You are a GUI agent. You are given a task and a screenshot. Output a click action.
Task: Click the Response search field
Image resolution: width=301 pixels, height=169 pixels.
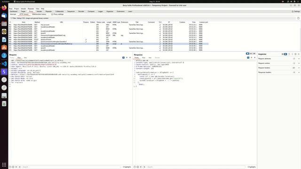pos(196,167)
